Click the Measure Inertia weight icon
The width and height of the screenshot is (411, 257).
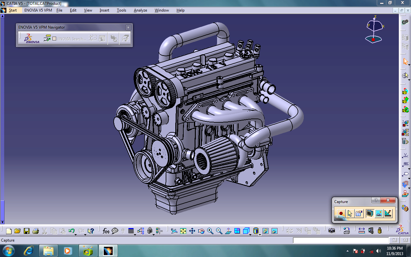[x=380, y=231]
